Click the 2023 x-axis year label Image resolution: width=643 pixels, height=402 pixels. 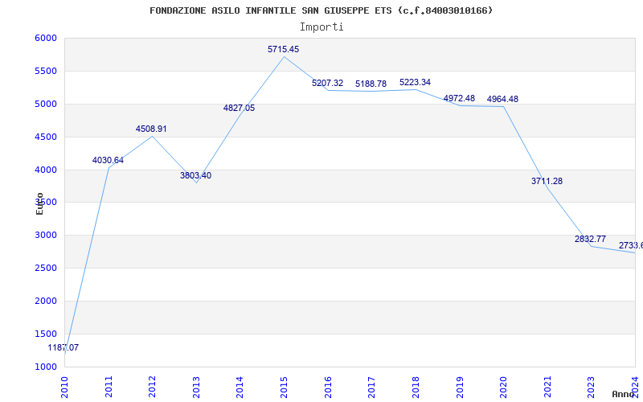(591, 388)
